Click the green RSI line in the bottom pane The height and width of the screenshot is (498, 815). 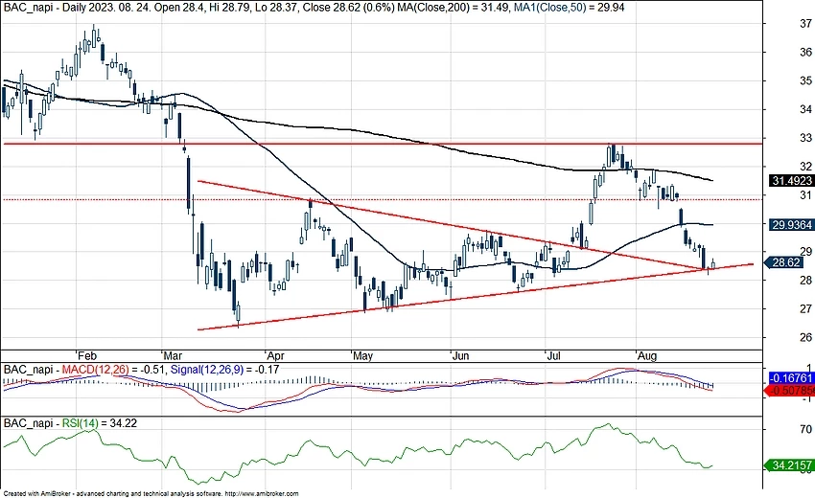click(359, 456)
